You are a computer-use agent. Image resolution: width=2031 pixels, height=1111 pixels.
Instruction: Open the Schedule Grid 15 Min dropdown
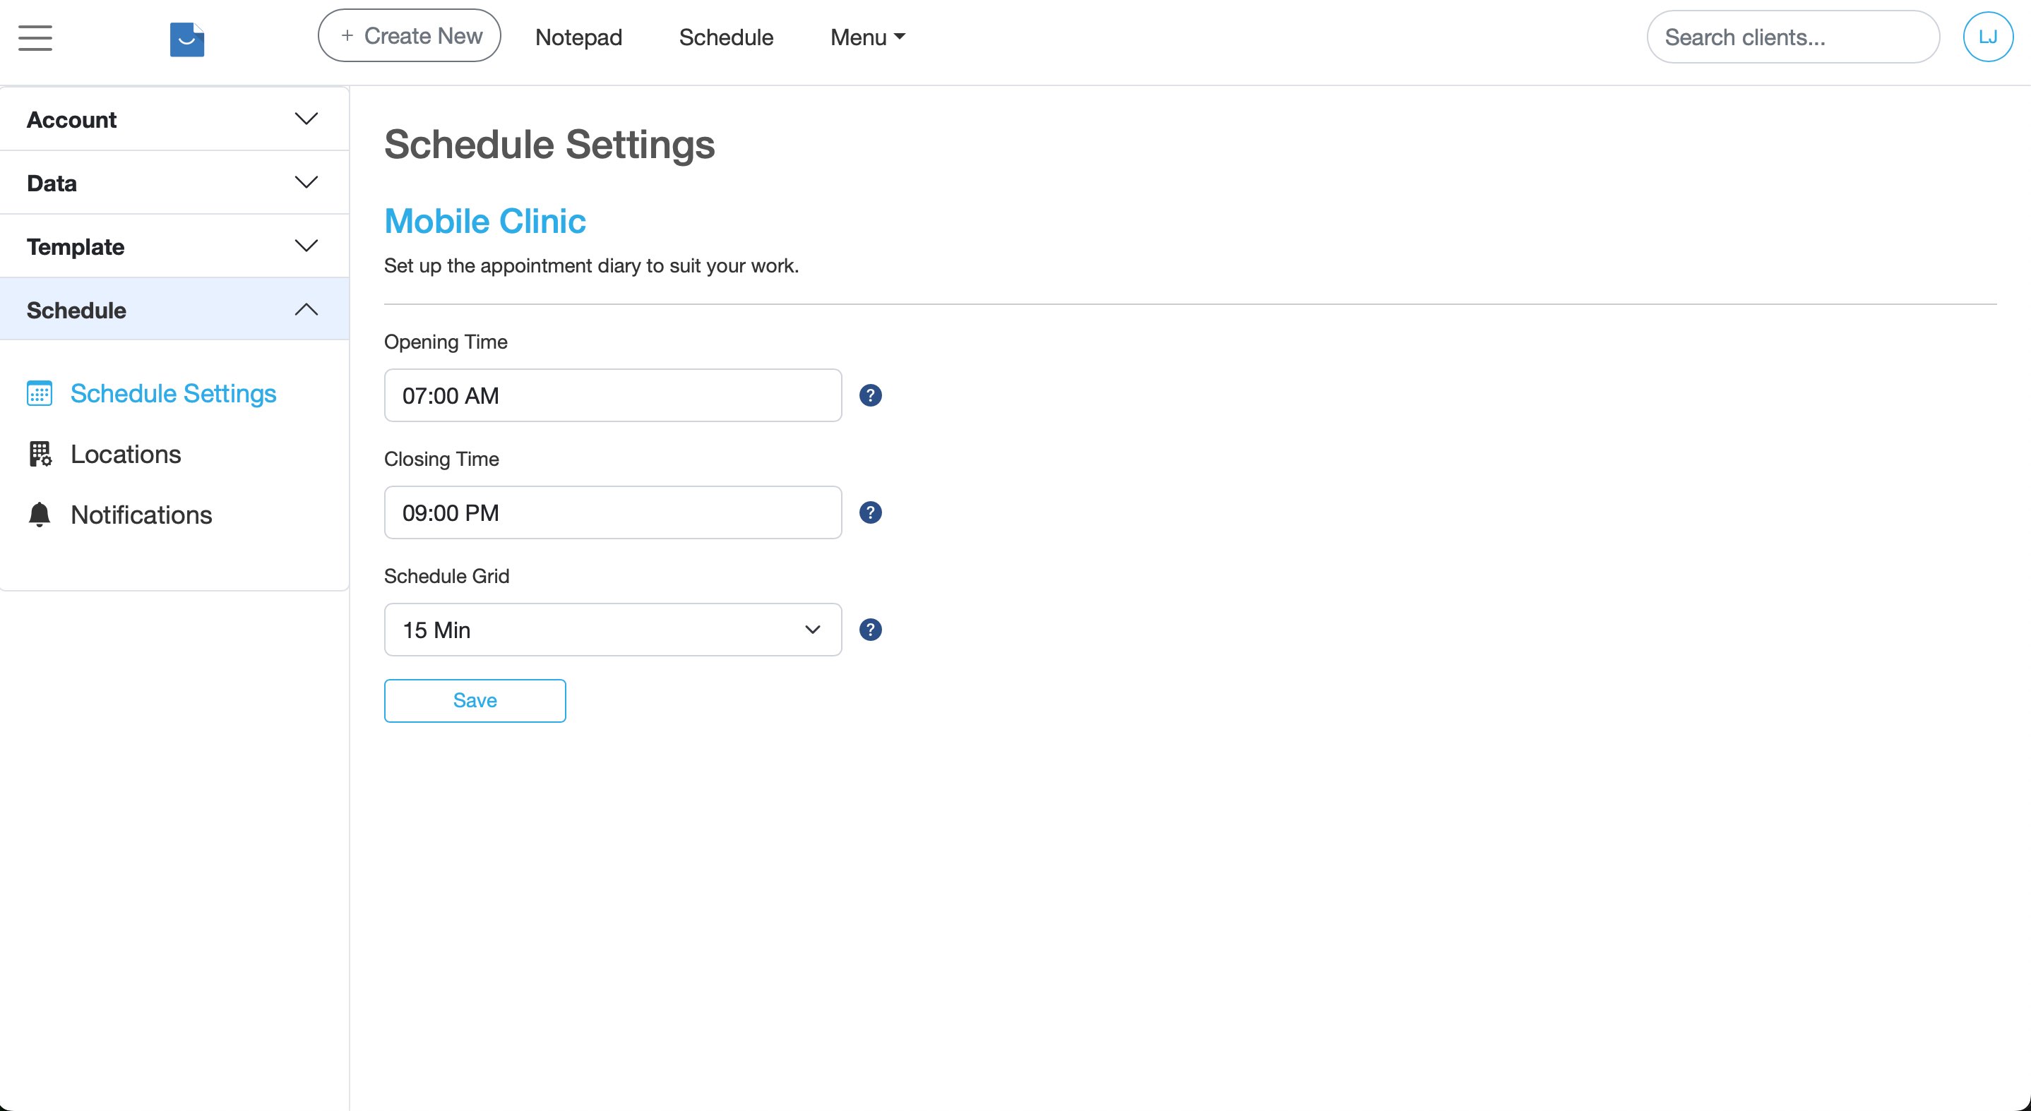pyautogui.click(x=612, y=630)
